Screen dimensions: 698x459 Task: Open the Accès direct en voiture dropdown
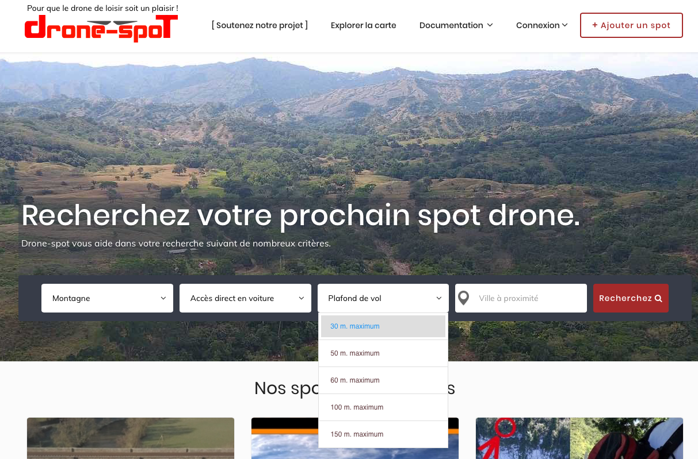(245, 298)
